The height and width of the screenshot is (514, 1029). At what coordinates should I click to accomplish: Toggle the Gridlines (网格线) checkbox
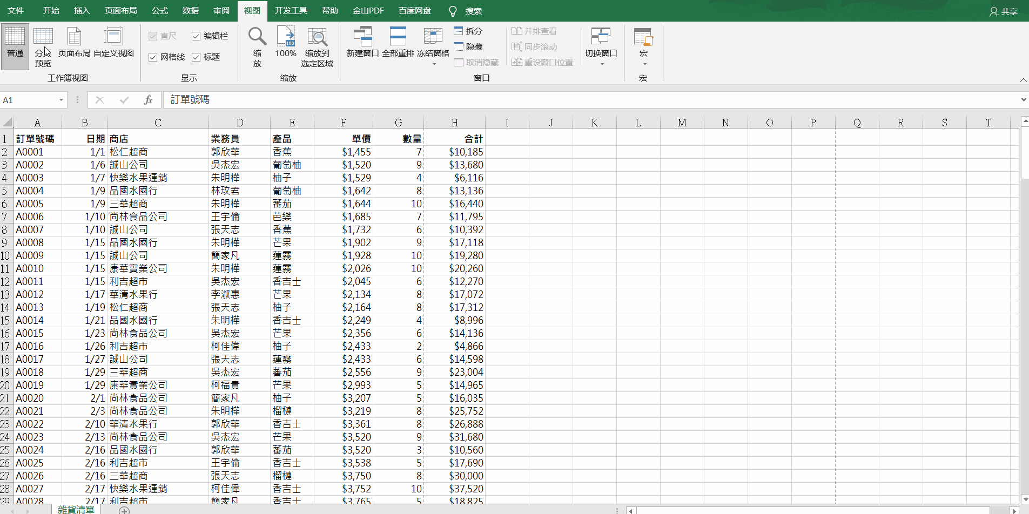[x=153, y=57]
